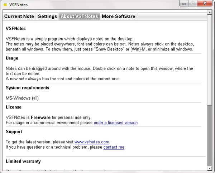Open the More Software tab
This screenshot has height=173, width=215.
coord(119,16)
